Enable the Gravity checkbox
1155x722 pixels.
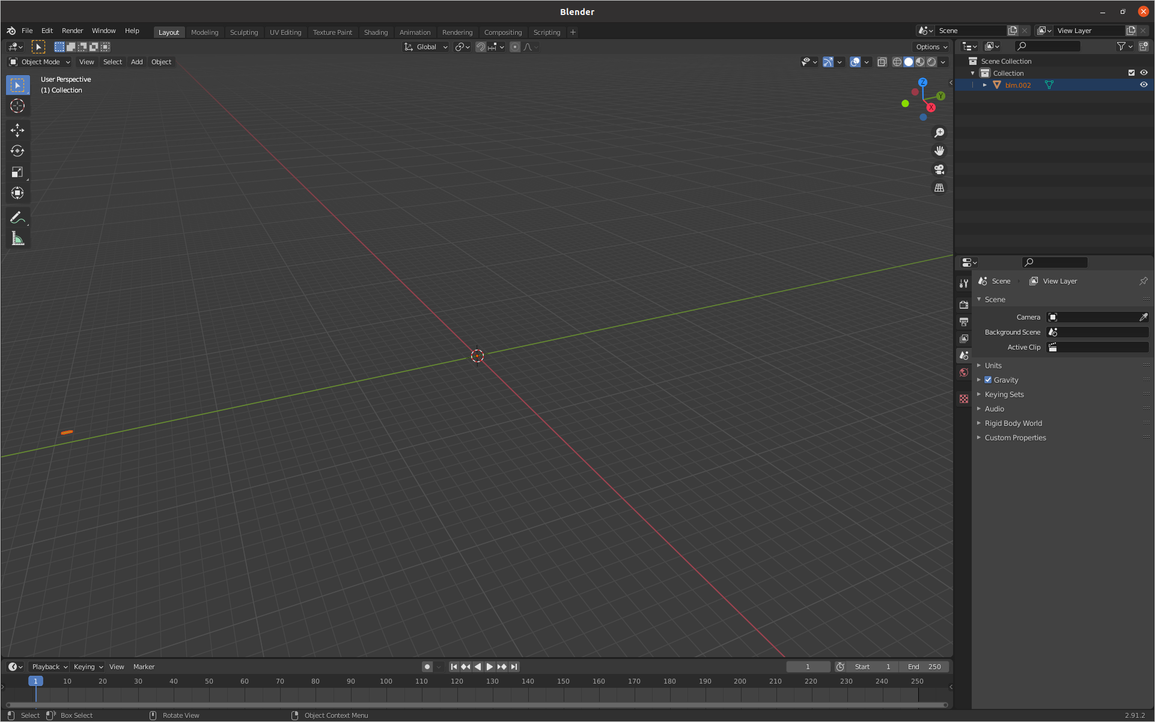[988, 380]
